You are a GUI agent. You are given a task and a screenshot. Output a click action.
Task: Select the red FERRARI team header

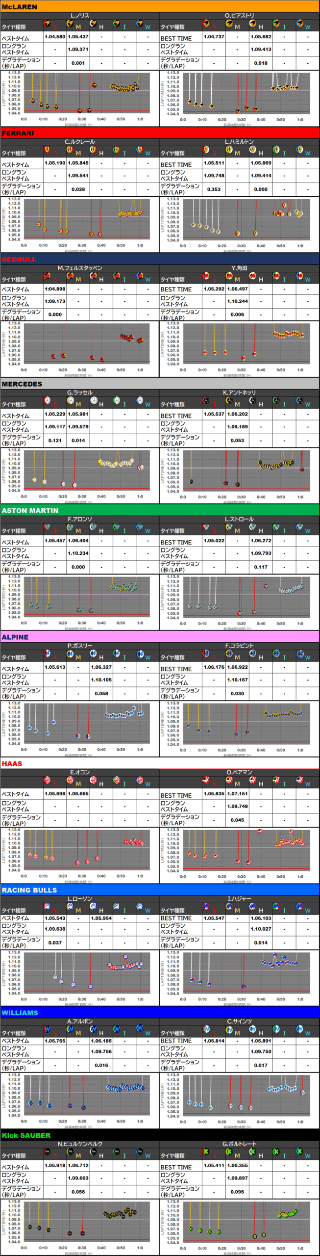point(160,133)
